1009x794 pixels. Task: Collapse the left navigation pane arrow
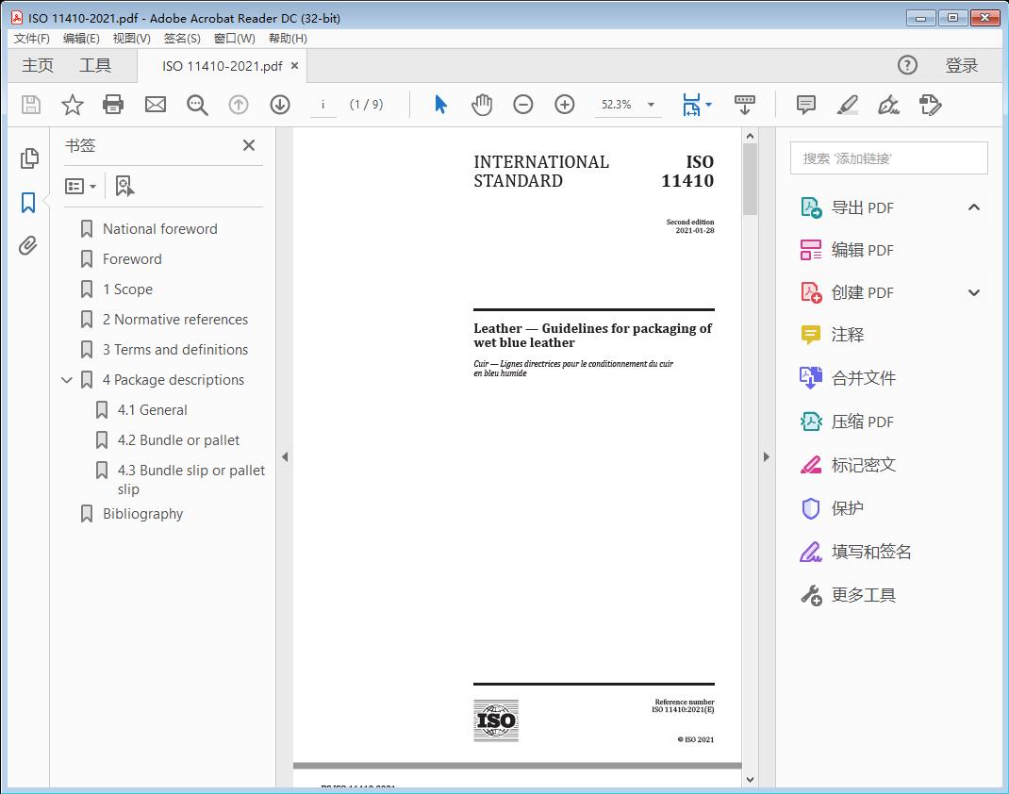pyautogui.click(x=285, y=457)
